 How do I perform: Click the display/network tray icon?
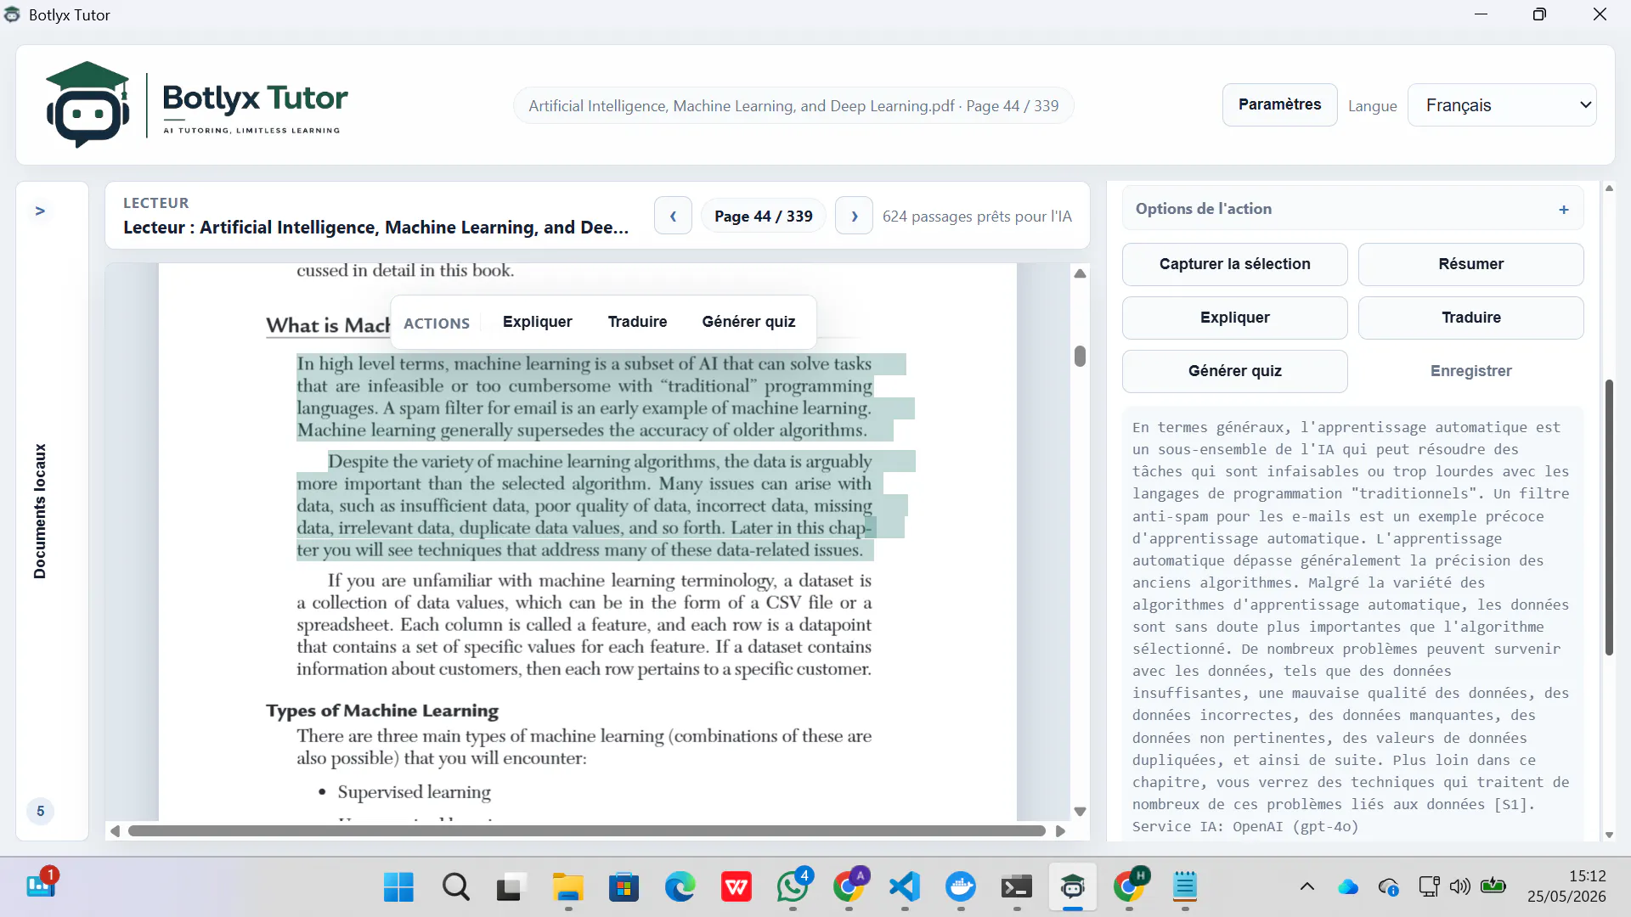1429,887
